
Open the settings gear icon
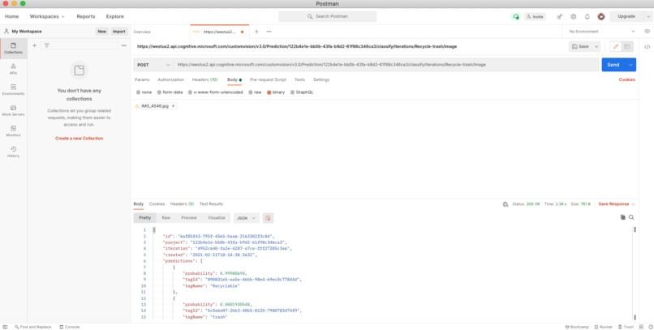coord(574,17)
